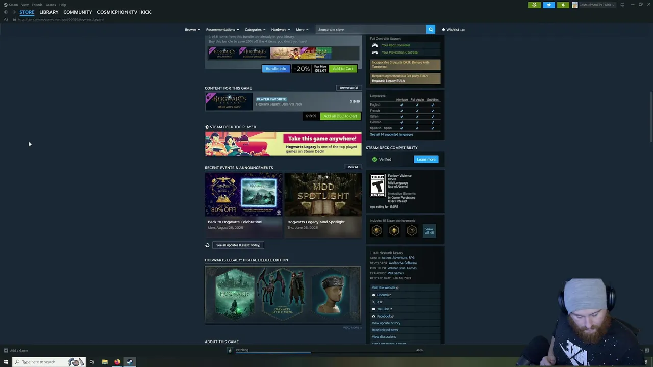This screenshot has height=367, width=653.
Task: Click the Patching download progress bar
Action: (x=324, y=352)
